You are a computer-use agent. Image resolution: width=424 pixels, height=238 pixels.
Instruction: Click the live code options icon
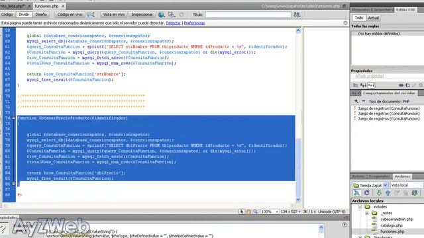click(x=91, y=15)
